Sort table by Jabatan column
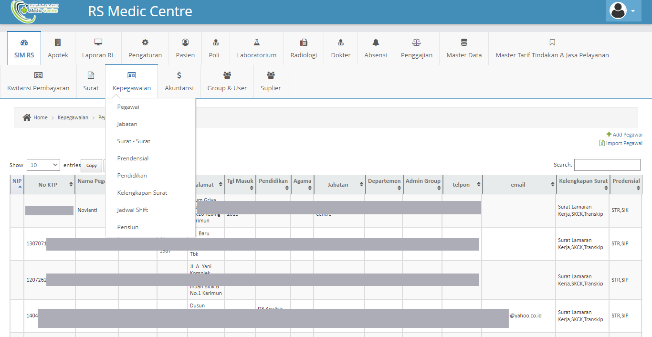 (338, 185)
